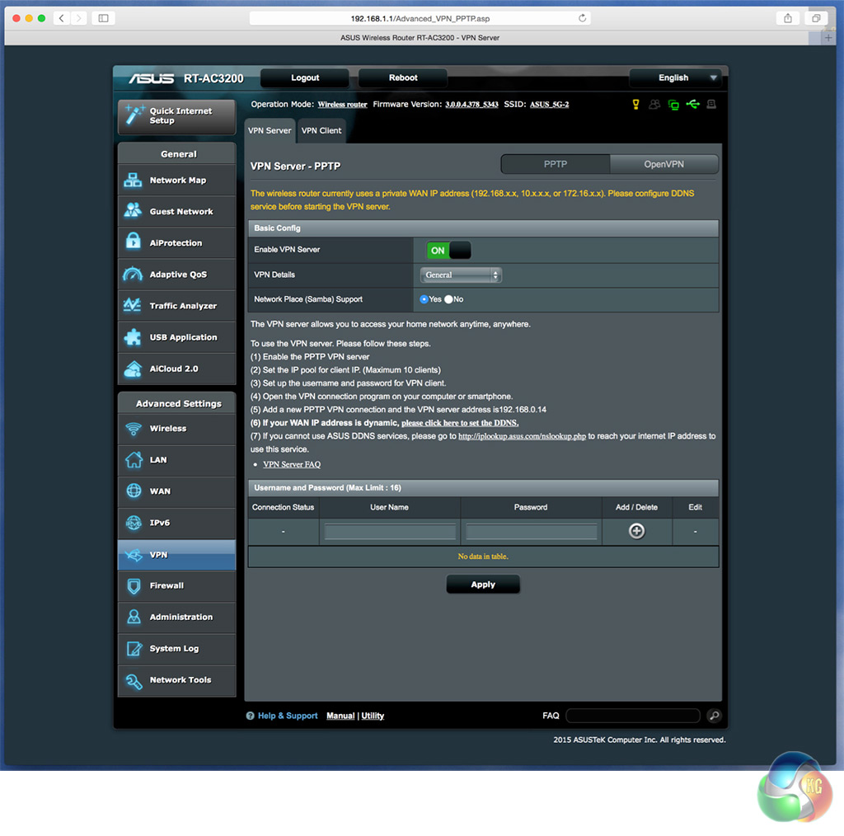Open IPv6 settings
The image size is (844, 836).
pos(176,523)
